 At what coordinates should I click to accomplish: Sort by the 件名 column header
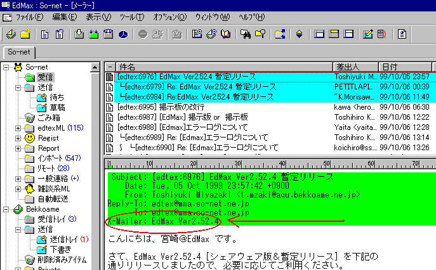224,67
